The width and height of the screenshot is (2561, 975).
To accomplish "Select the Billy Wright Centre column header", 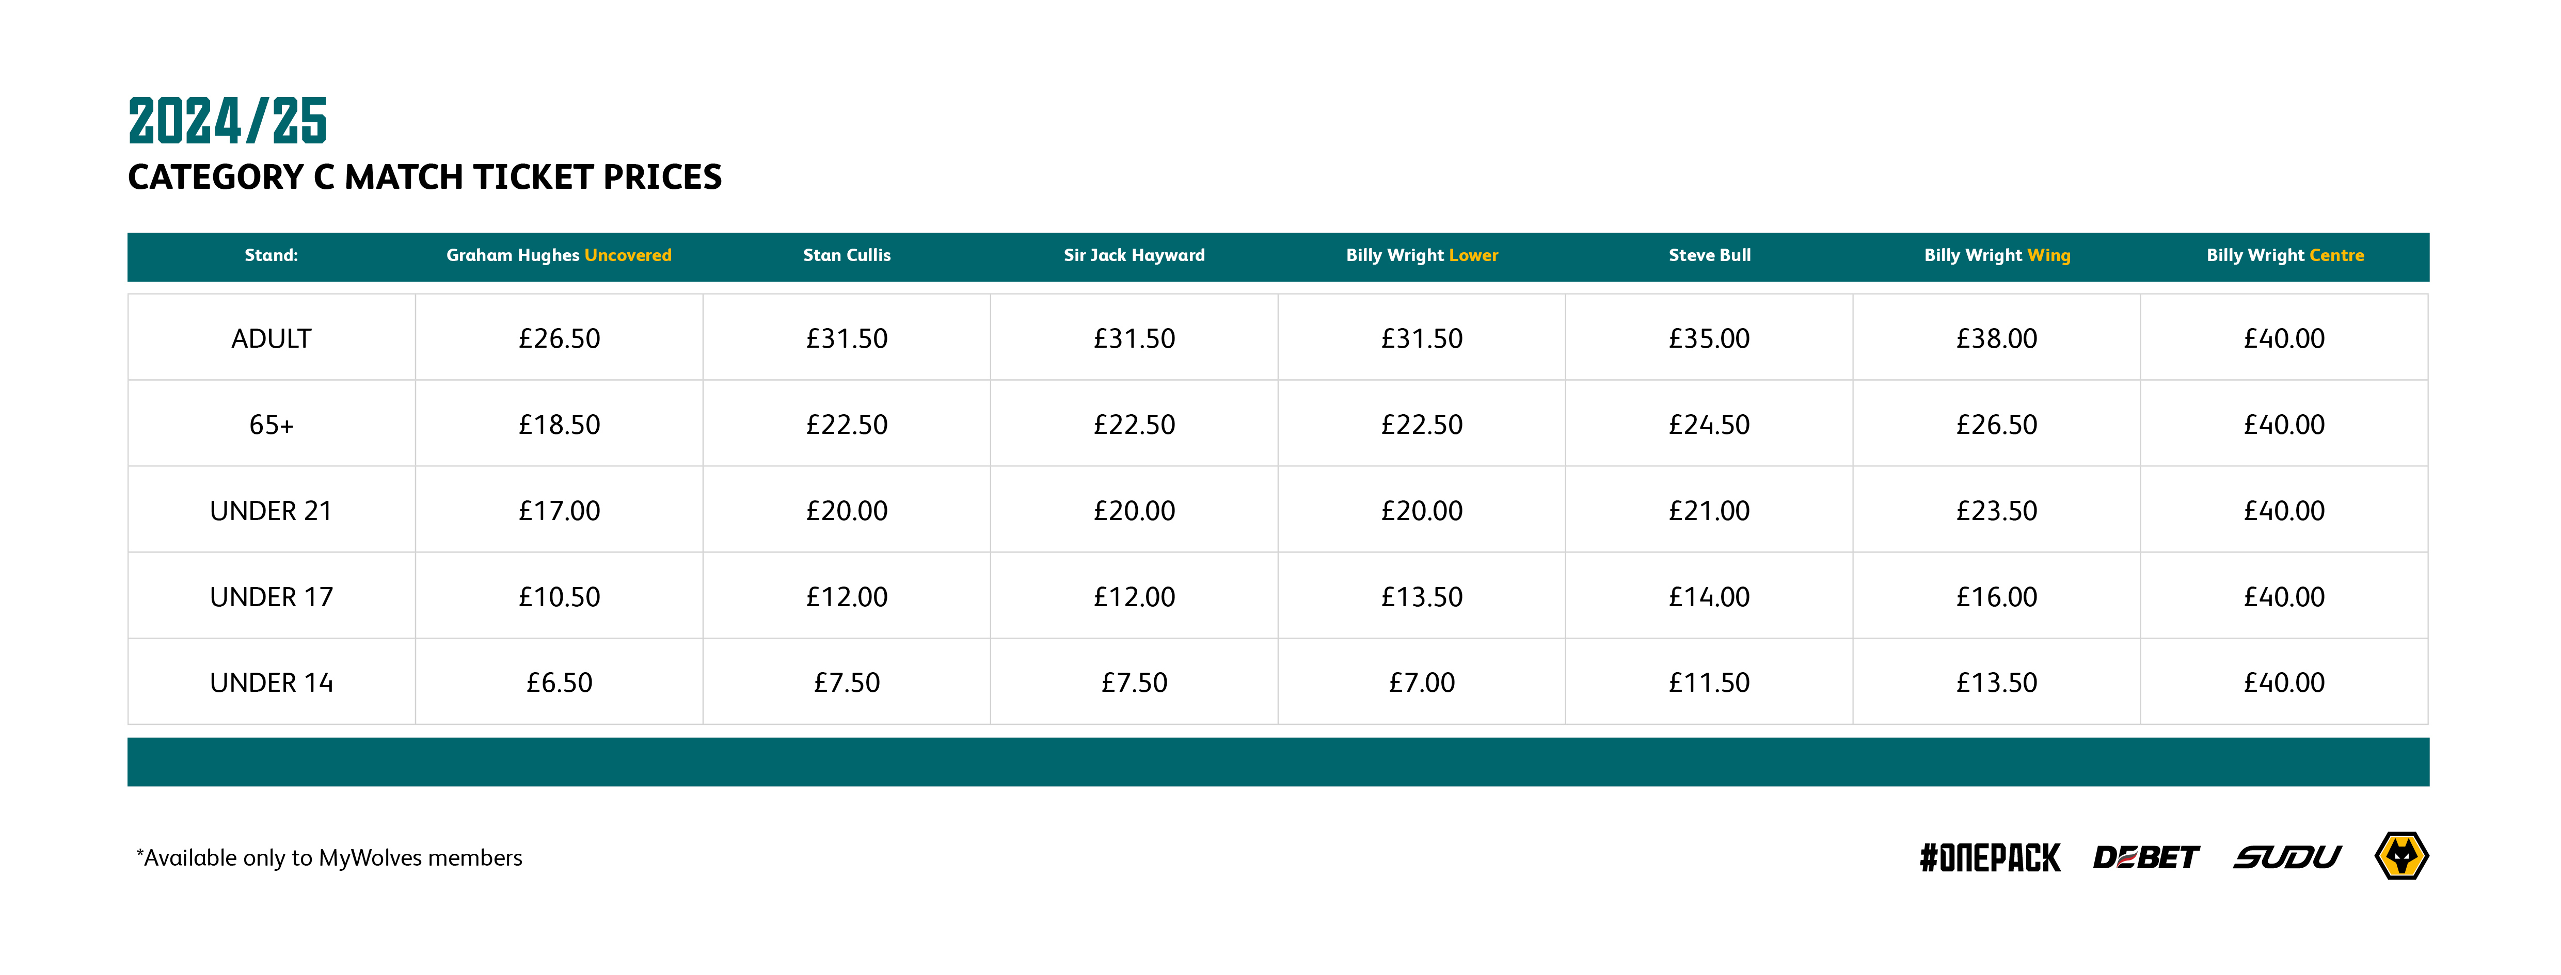I will pyautogui.click(x=2285, y=255).
